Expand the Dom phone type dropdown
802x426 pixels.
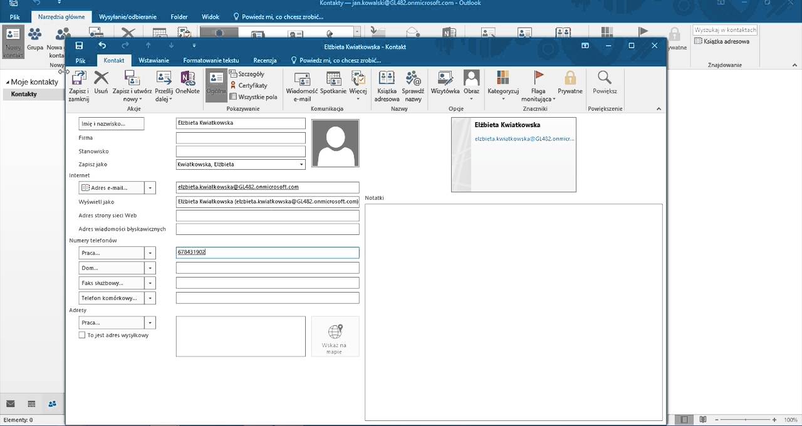(x=150, y=268)
